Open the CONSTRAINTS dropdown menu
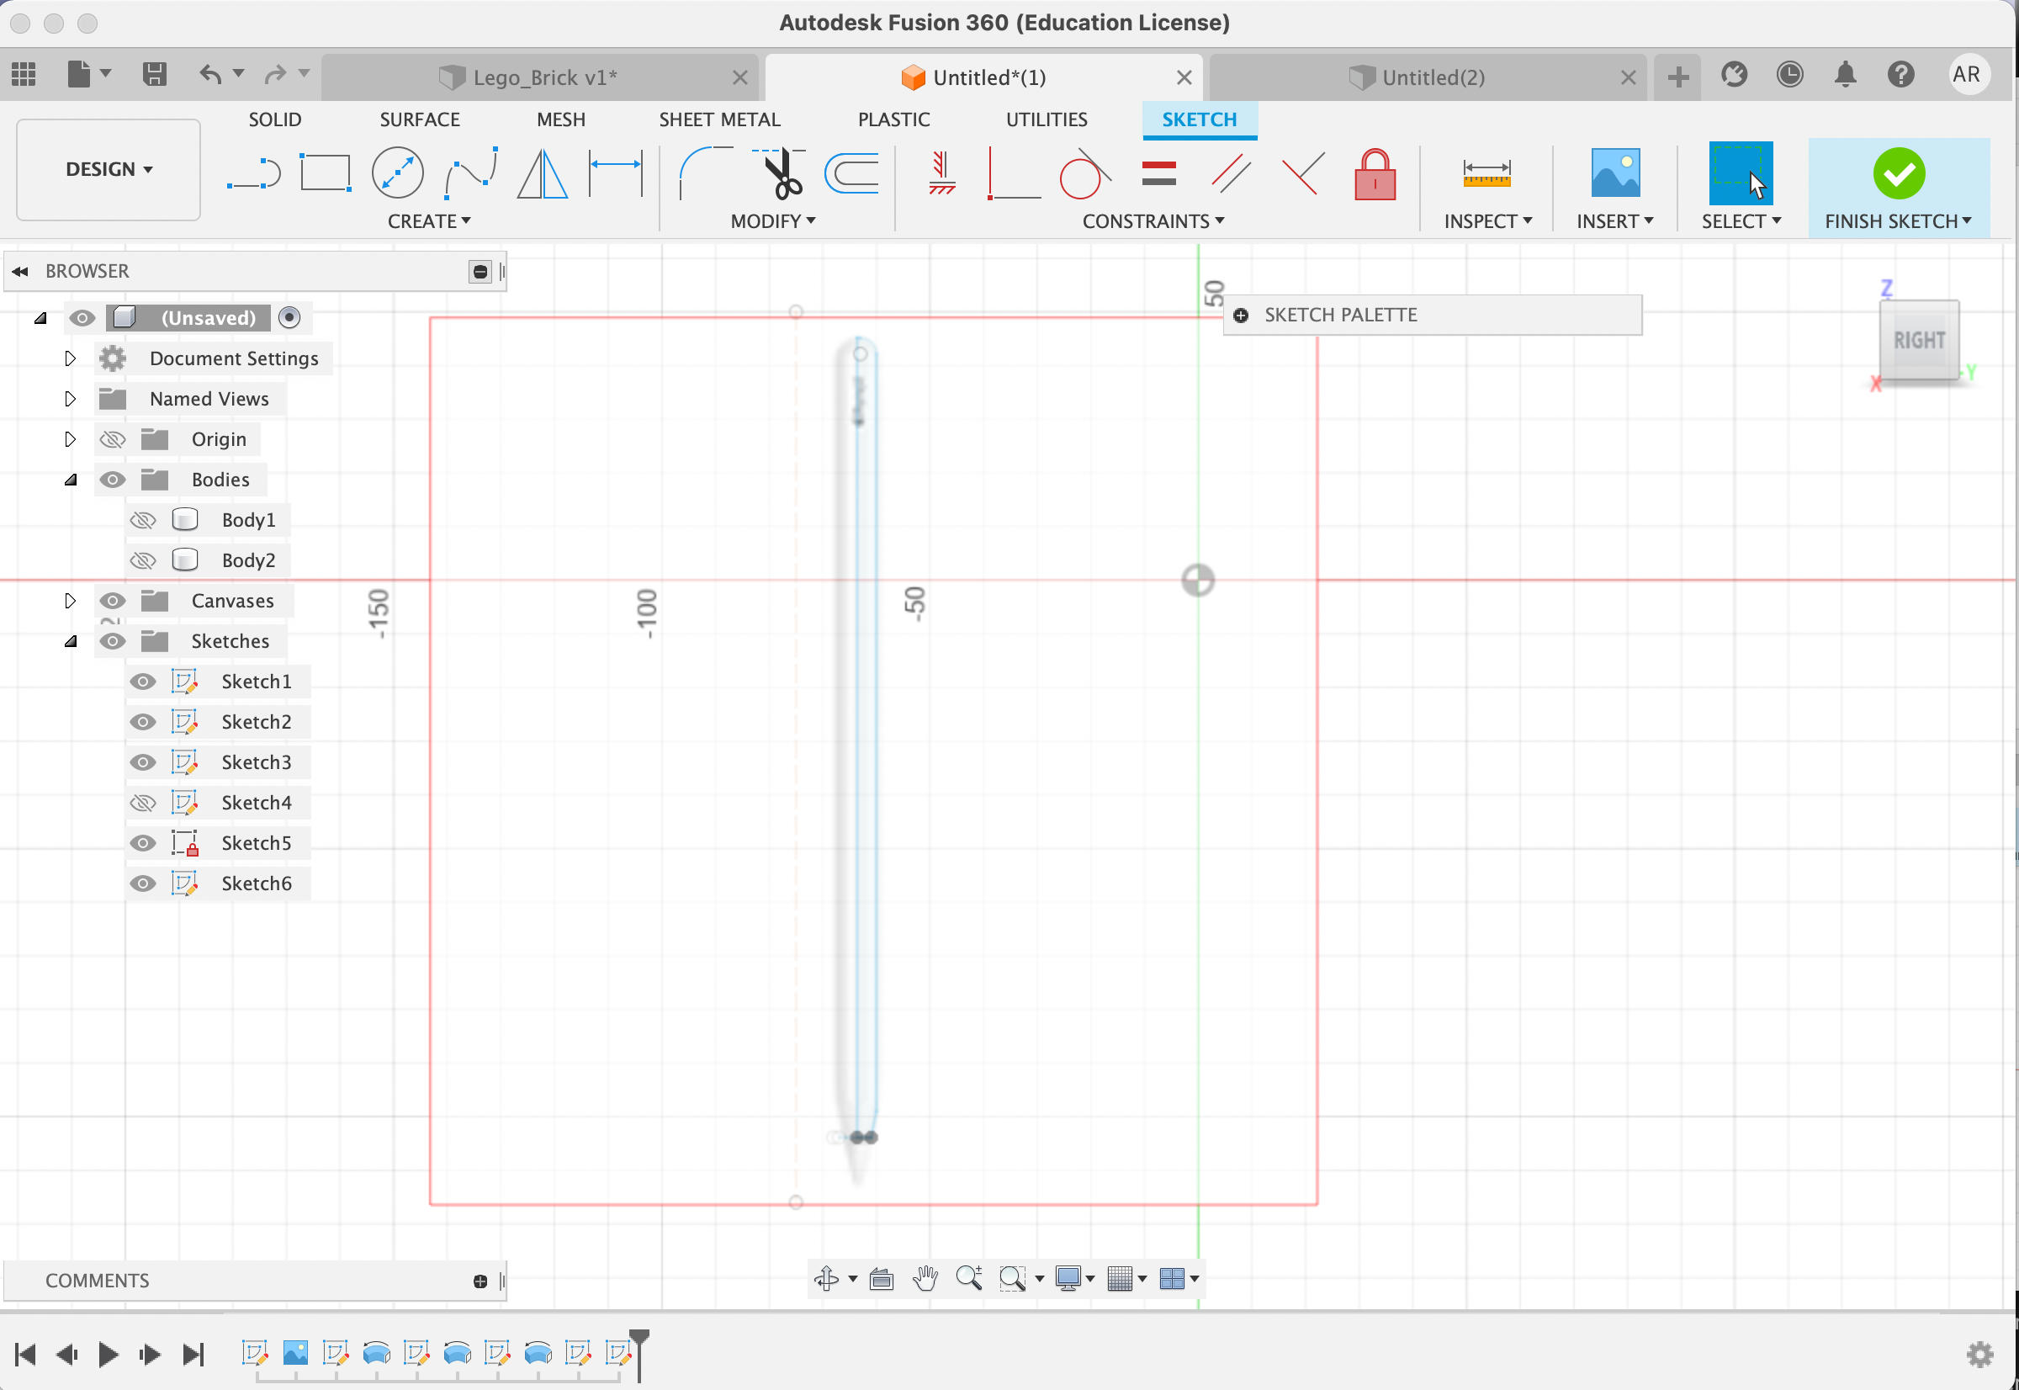 1153,221
